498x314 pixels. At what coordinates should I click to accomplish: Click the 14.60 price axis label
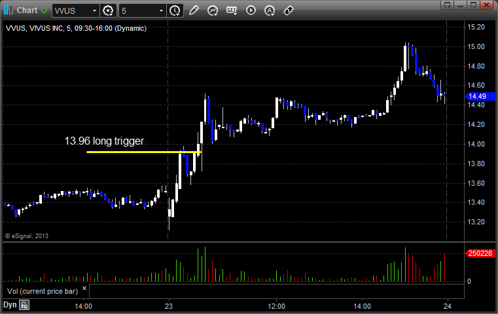[476, 85]
